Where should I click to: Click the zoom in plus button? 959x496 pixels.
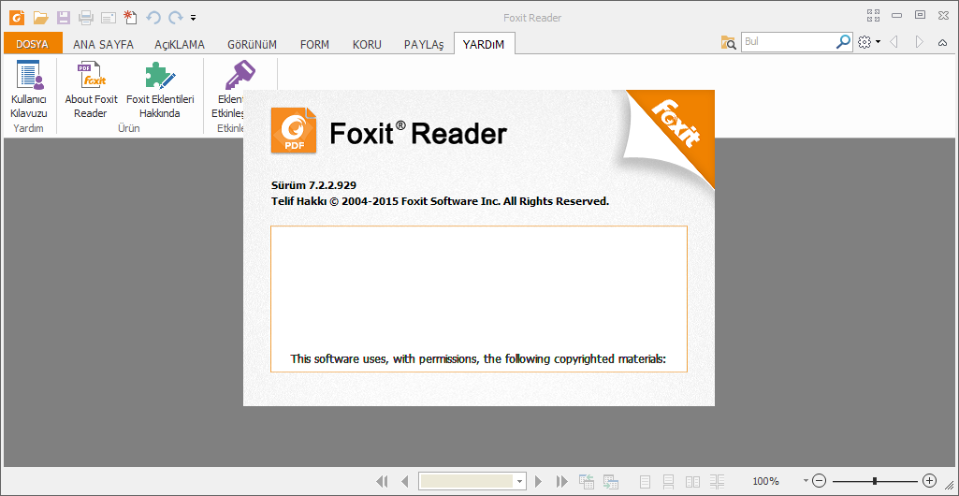pos(929,481)
